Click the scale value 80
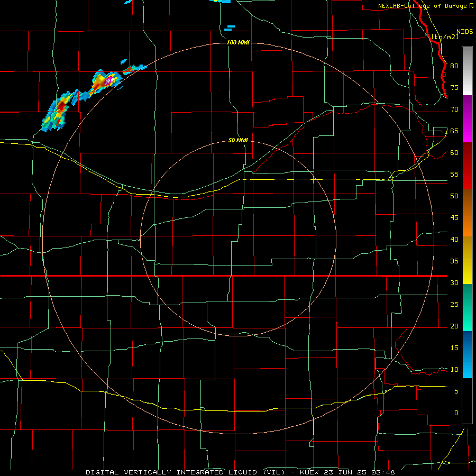 point(454,66)
